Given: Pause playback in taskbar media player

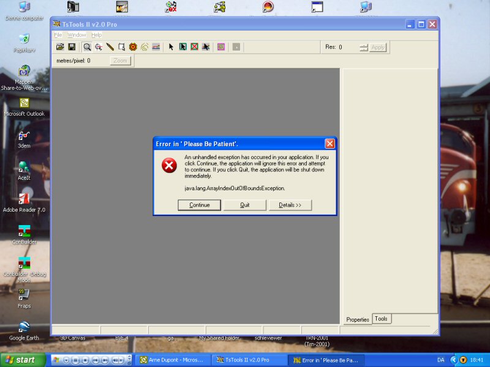Looking at the screenshot, I should coord(75,360).
